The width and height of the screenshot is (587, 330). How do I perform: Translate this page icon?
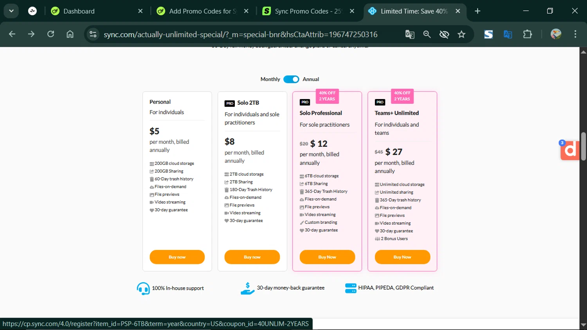[410, 34]
